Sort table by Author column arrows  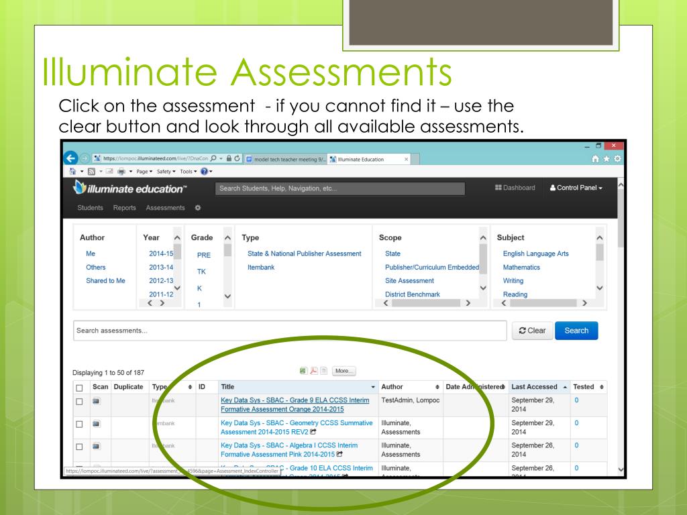point(437,387)
